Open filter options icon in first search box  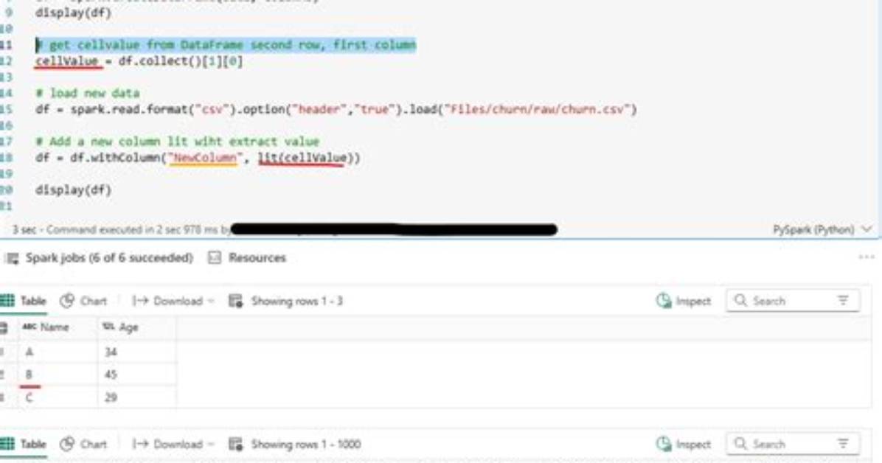coord(843,300)
